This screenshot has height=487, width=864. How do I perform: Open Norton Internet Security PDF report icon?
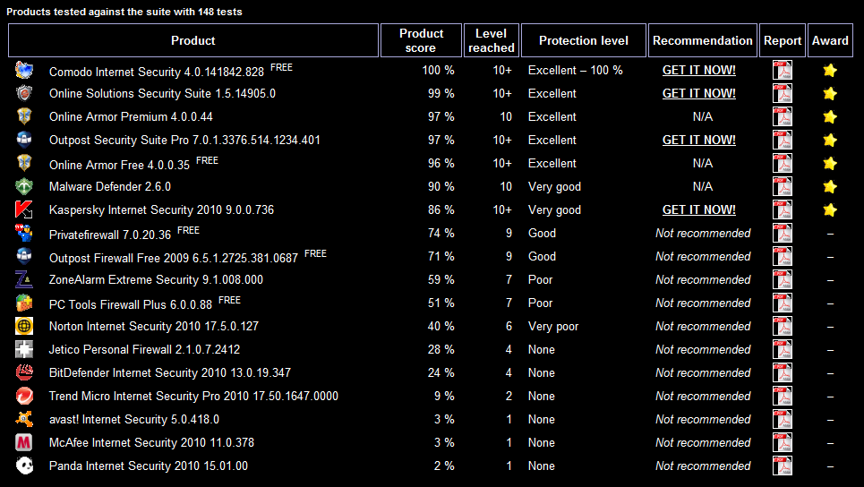[x=782, y=326]
